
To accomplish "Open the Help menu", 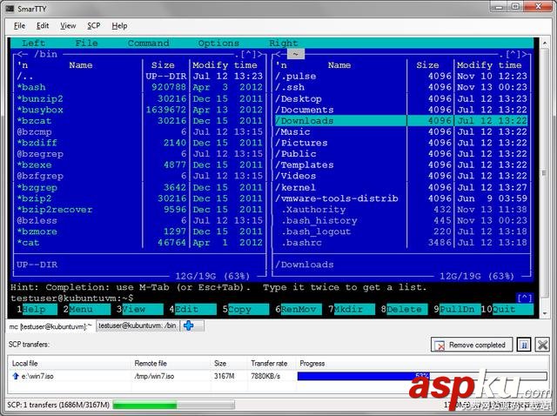I will coord(119,26).
